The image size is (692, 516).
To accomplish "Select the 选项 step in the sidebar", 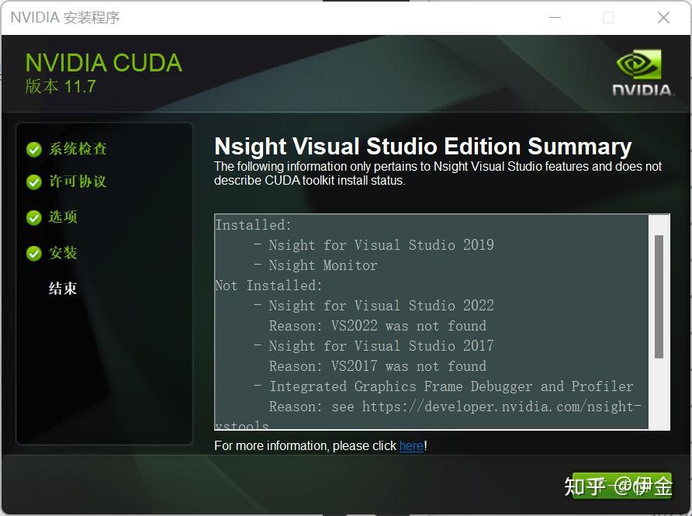I will [63, 217].
